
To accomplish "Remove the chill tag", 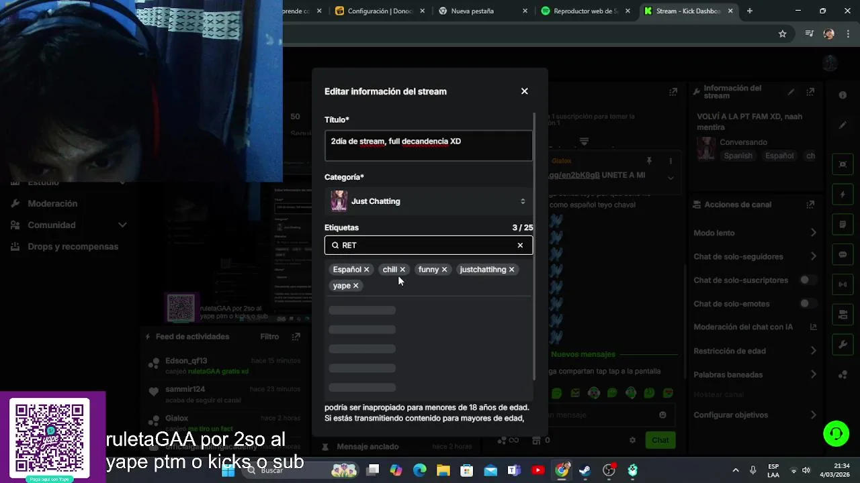I will (x=402, y=270).
